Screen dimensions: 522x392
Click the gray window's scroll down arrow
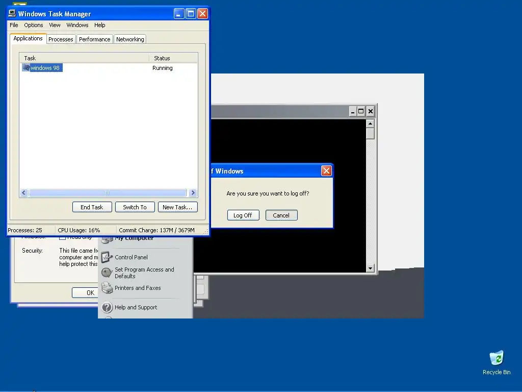coord(370,268)
